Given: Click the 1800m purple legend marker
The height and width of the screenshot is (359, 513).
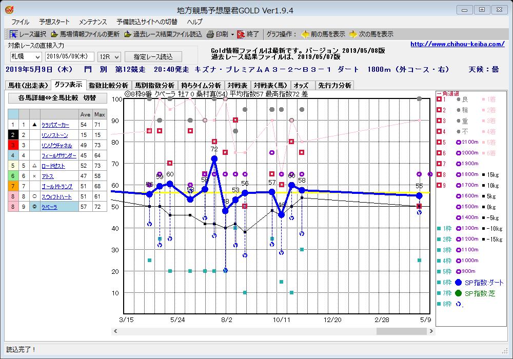Looking at the screenshot, I should point(458,174).
